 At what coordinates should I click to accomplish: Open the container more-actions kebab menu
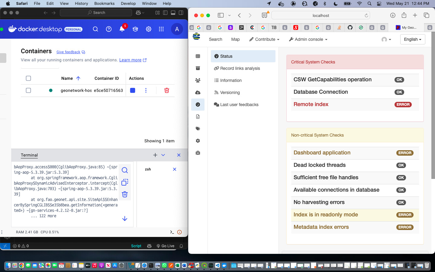pyautogui.click(x=146, y=90)
